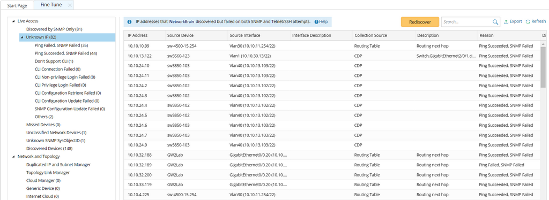Click the search magnifier icon
Image resolution: width=549 pixels, height=200 pixels.
click(x=495, y=22)
